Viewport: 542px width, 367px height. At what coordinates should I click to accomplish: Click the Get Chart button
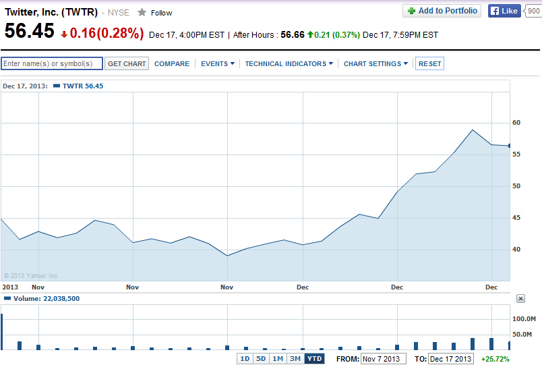pyautogui.click(x=127, y=63)
